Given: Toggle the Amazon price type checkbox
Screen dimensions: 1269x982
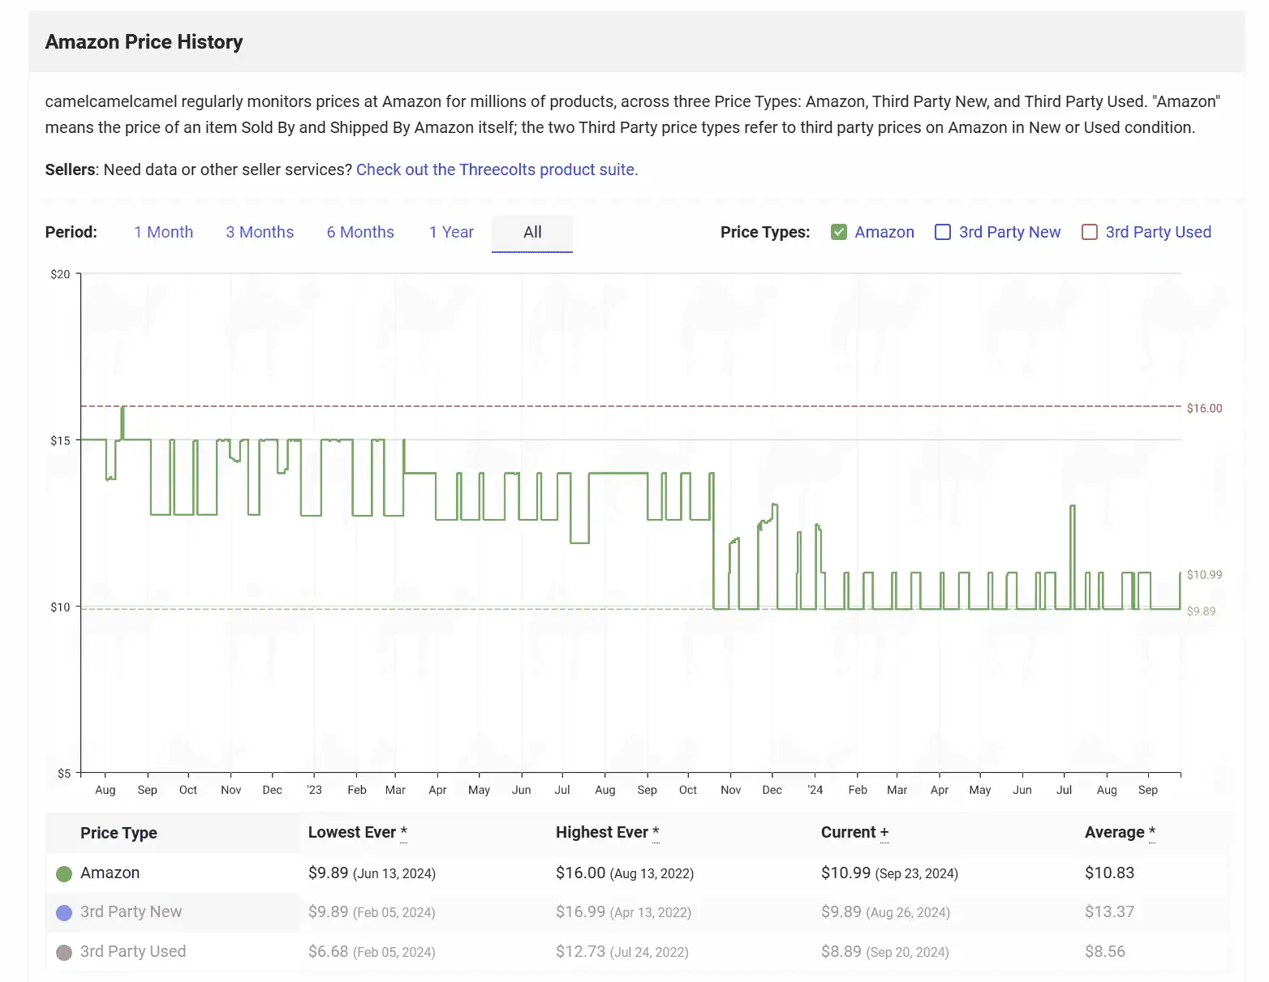Looking at the screenshot, I should click(x=839, y=232).
